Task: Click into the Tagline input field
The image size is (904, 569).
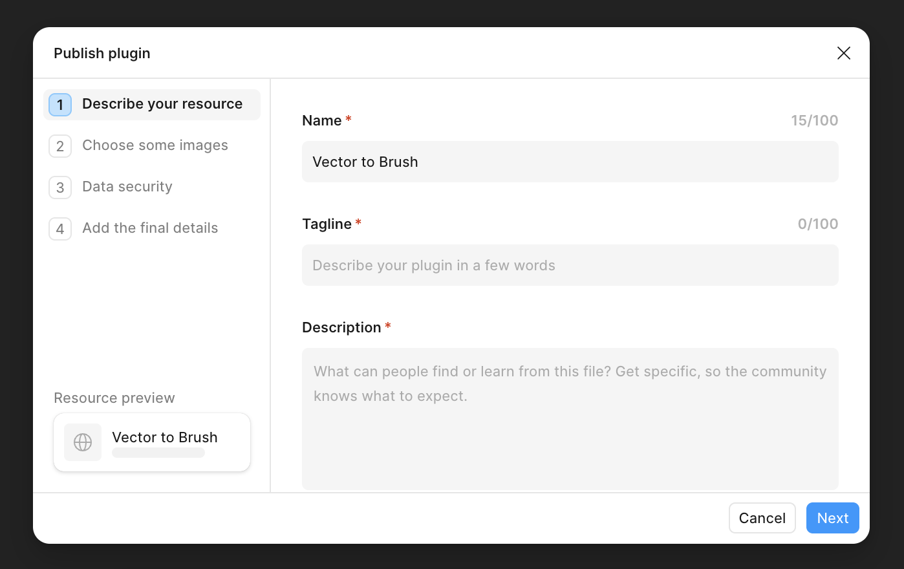Action: [570, 265]
